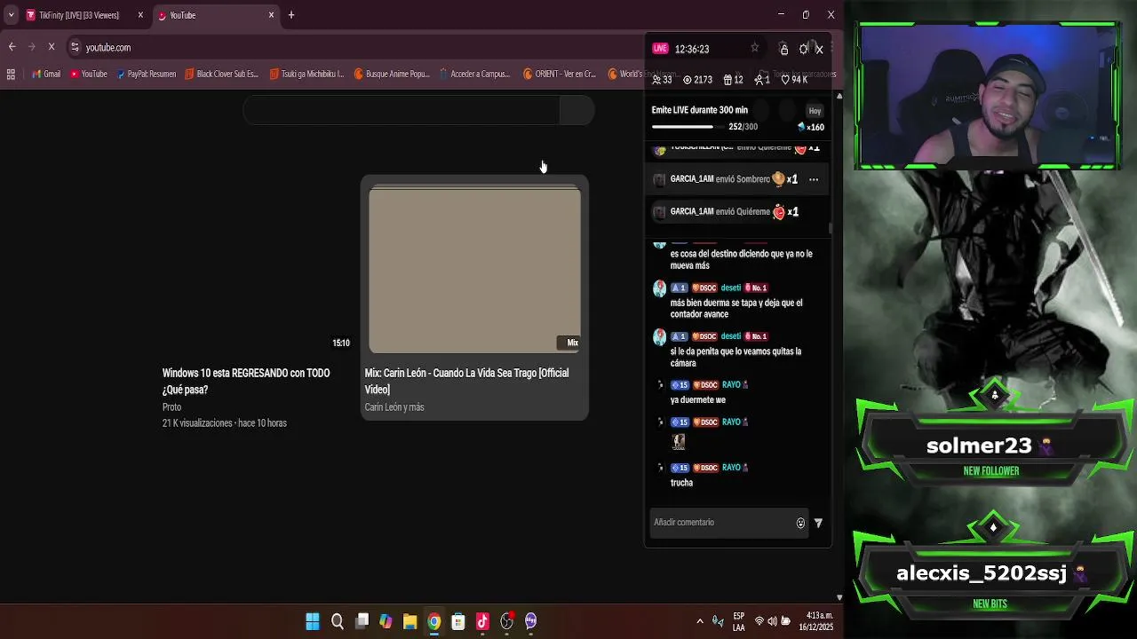Open Microsoft Store from taskbar
Image resolution: width=1137 pixels, height=639 pixels.
pos(458,621)
